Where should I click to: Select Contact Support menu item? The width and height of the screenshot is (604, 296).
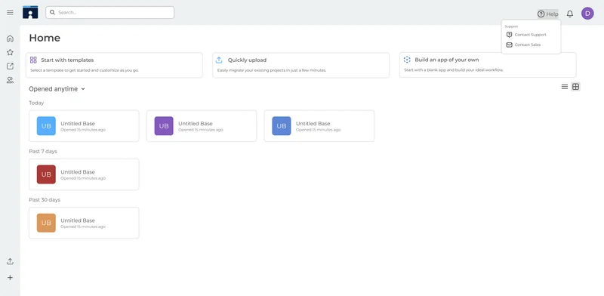tap(531, 35)
